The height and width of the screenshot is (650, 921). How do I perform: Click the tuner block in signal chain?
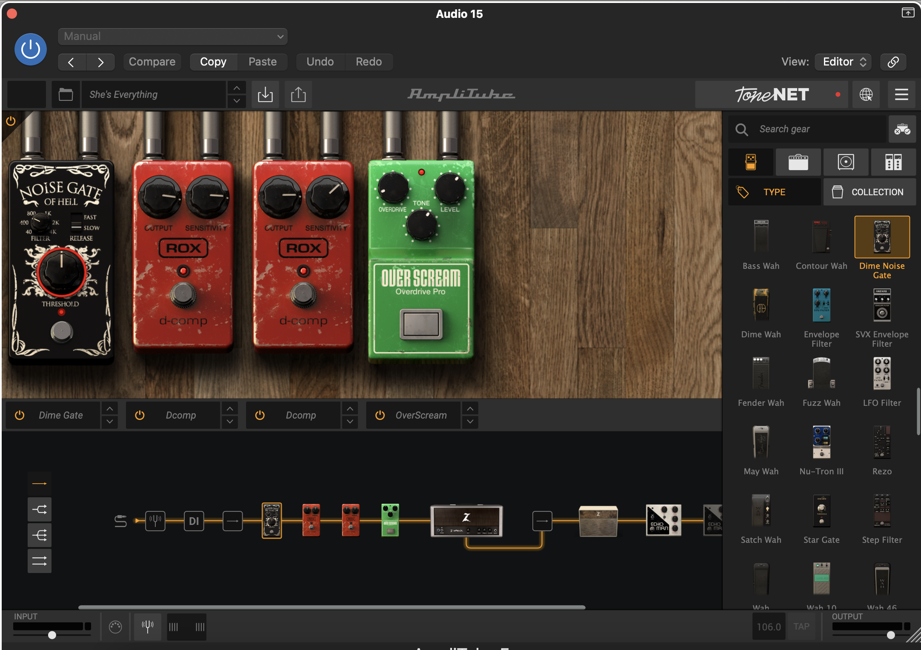tap(155, 521)
